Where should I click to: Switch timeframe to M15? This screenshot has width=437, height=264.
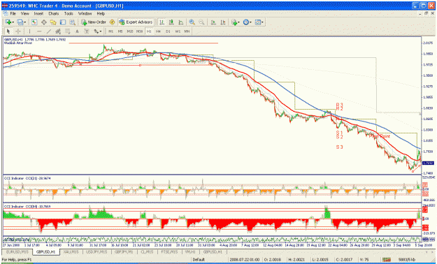pos(130,31)
